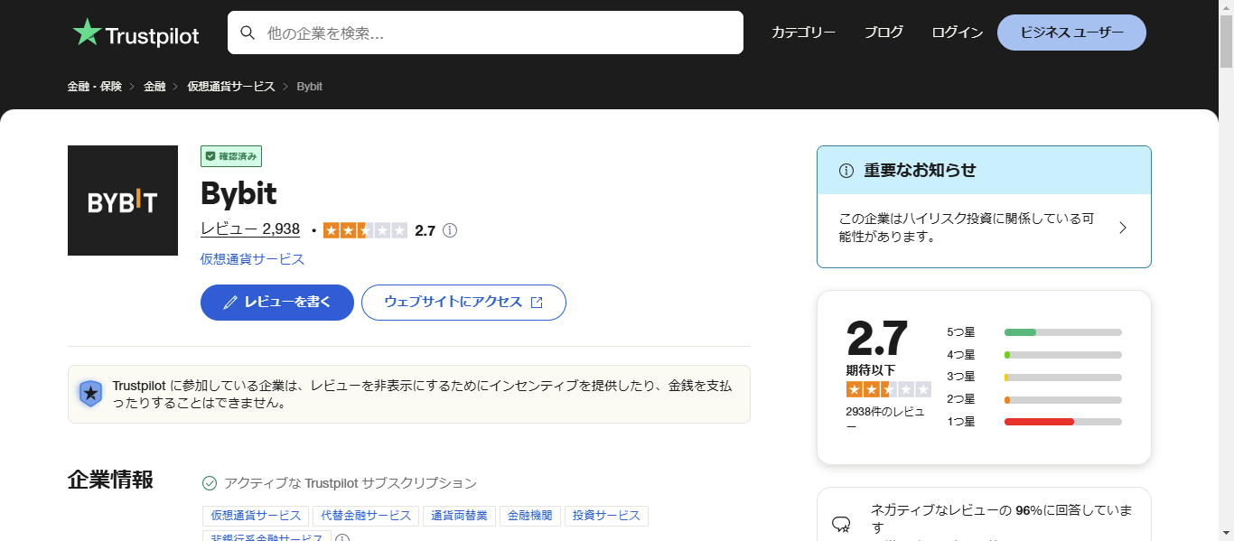The width and height of the screenshot is (1234, 541).
Task: Open the ブログ menu item
Action: point(883,32)
